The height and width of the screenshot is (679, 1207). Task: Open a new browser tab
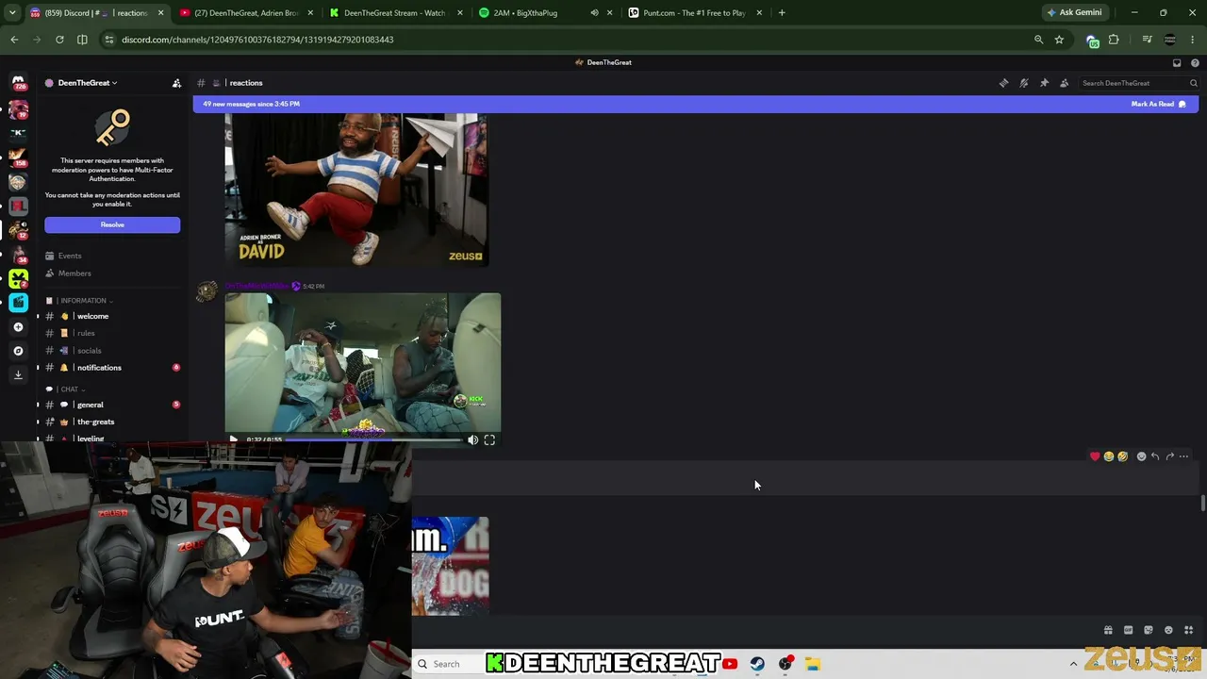[782, 13]
